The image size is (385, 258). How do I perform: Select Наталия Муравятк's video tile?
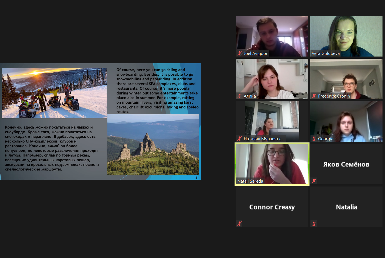pos(272,122)
